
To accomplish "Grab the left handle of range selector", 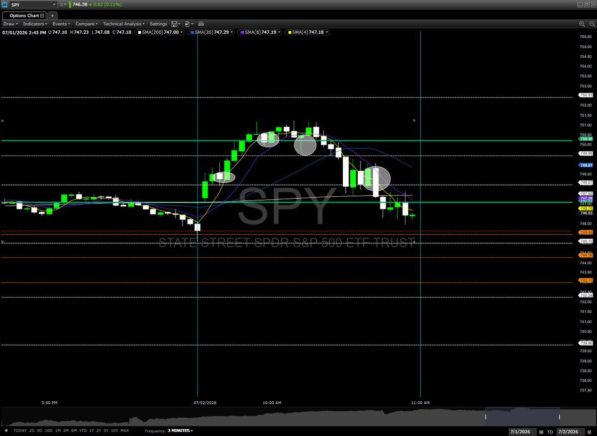I will 486,418.
